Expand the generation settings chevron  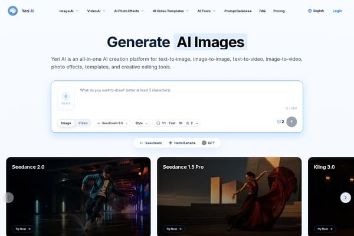pos(197,123)
